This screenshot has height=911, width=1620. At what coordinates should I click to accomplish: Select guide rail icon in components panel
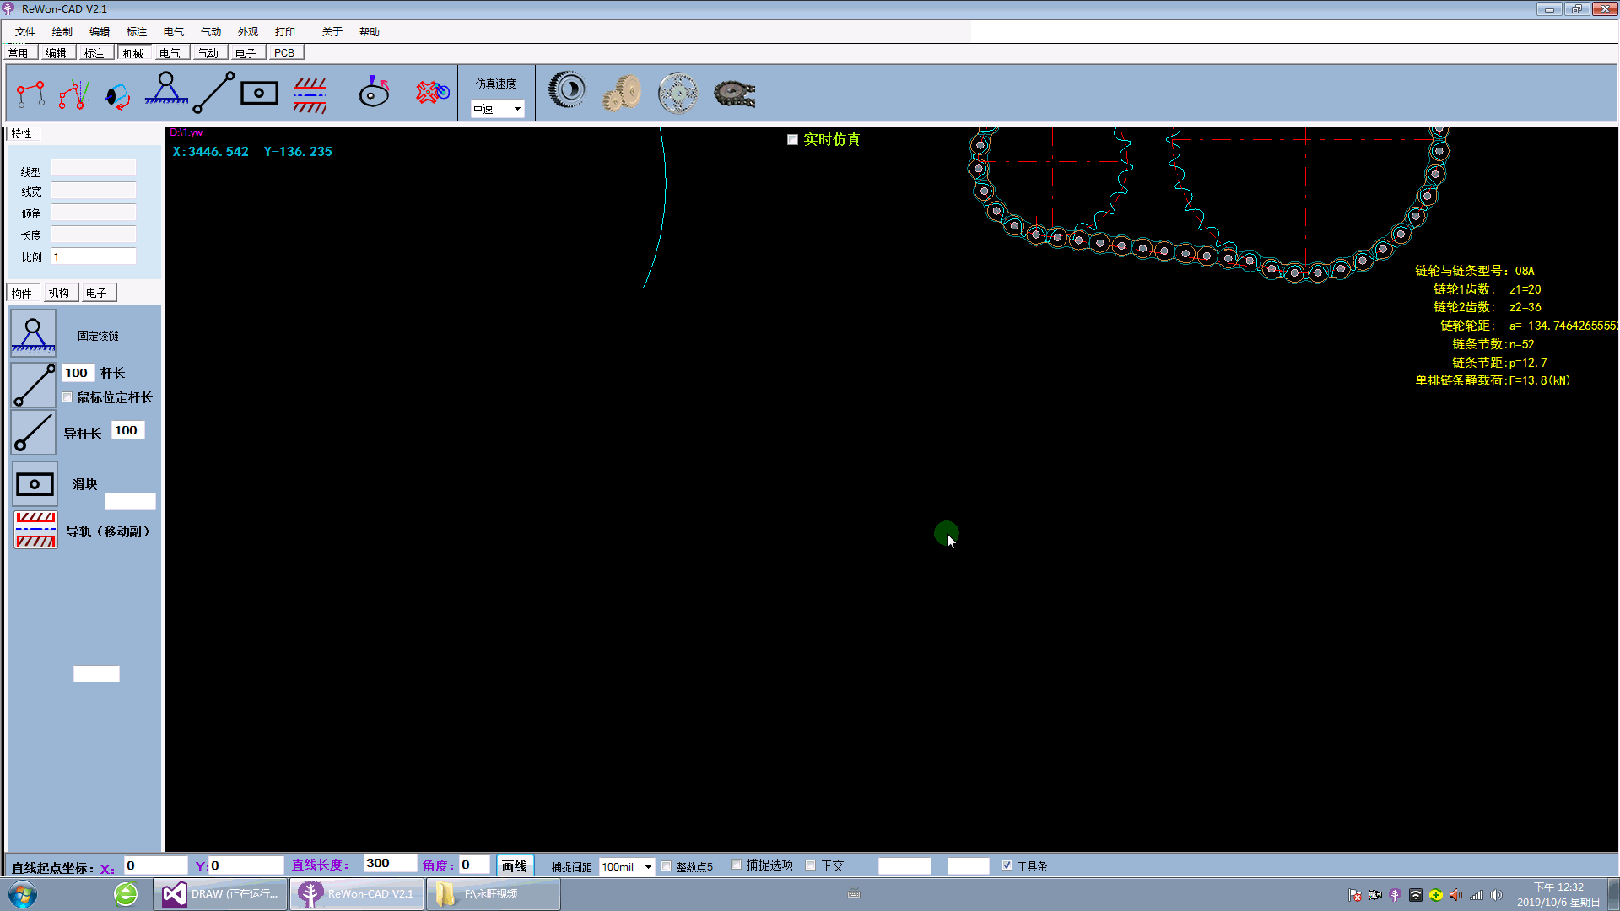click(x=35, y=530)
